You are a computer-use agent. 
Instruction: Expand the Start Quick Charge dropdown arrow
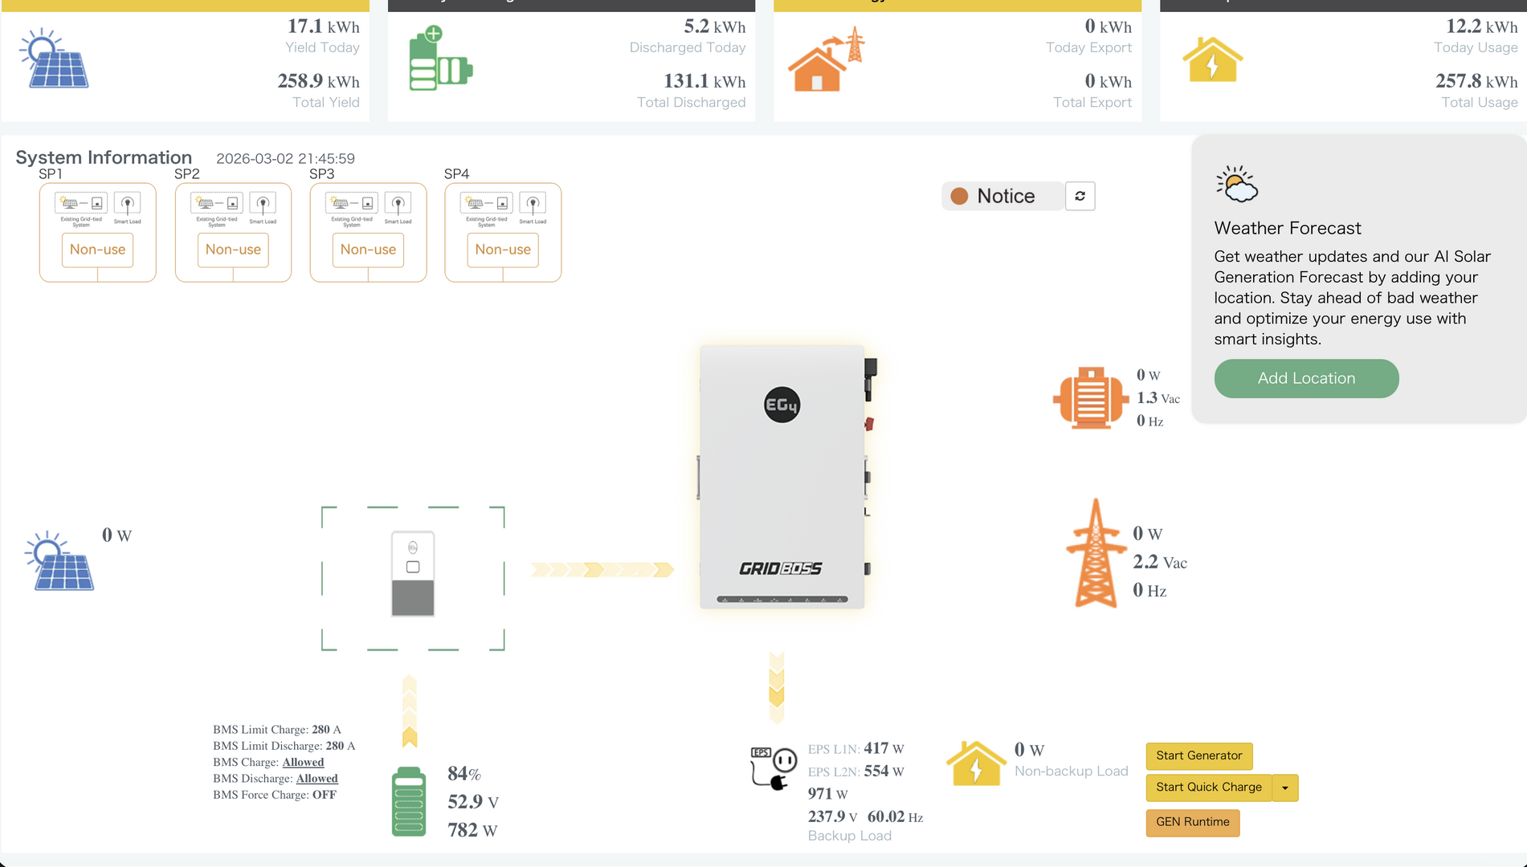[x=1285, y=788]
